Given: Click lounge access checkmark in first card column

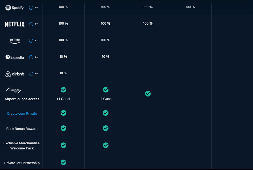Looking at the screenshot, I should pos(63,90).
